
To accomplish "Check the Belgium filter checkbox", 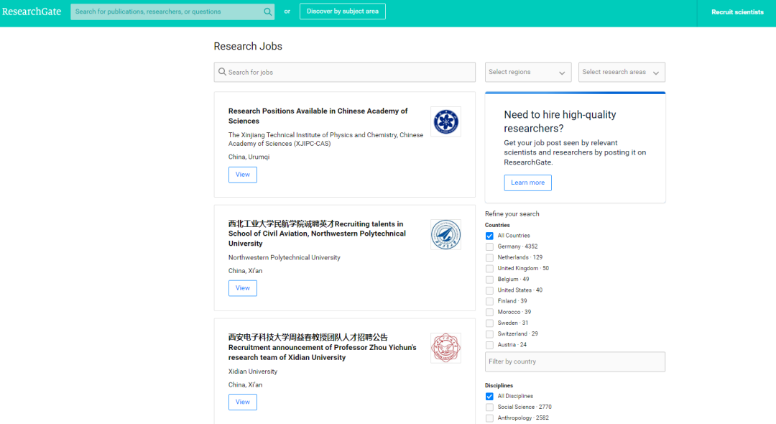I will click(489, 280).
